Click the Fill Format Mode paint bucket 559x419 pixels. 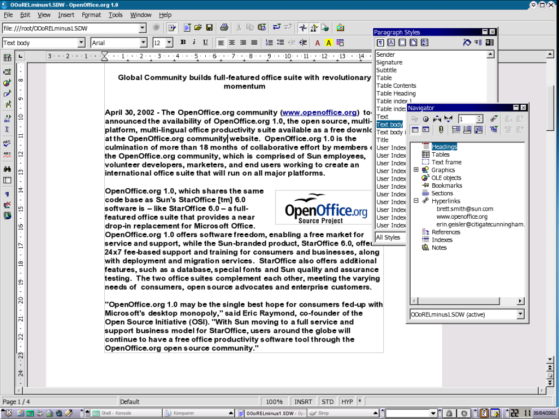467,43
